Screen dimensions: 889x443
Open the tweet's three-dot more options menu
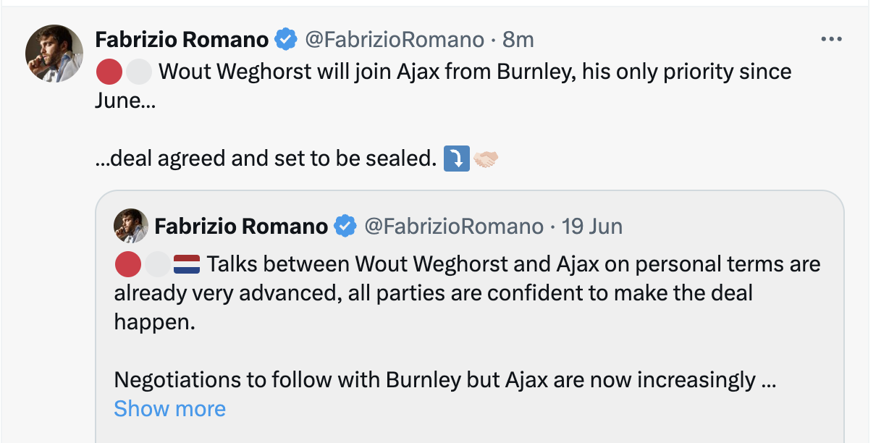tap(831, 39)
